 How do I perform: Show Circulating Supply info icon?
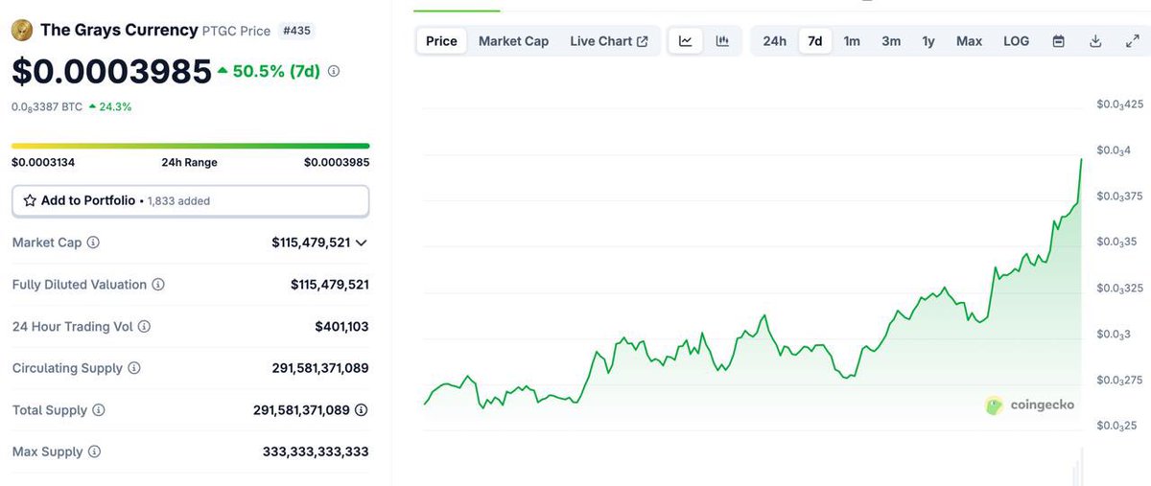[134, 368]
